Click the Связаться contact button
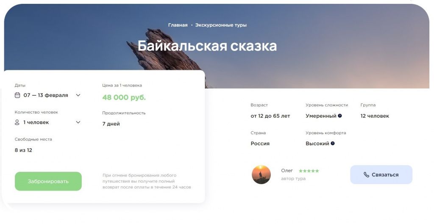Viewport: 434px width, 224px height. tap(381, 175)
